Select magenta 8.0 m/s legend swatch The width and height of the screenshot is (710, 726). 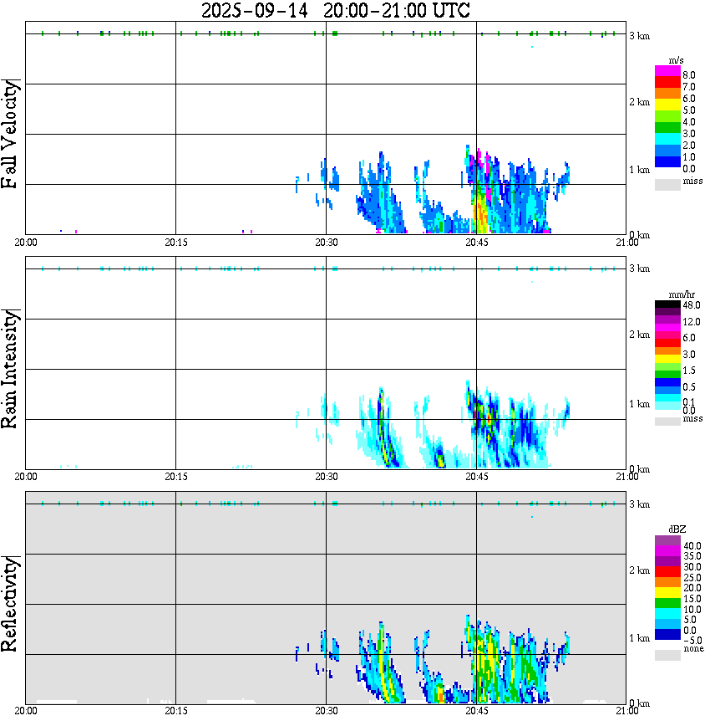click(667, 71)
